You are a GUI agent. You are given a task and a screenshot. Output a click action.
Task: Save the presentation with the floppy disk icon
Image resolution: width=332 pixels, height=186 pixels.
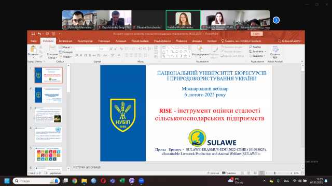[x=33, y=34]
